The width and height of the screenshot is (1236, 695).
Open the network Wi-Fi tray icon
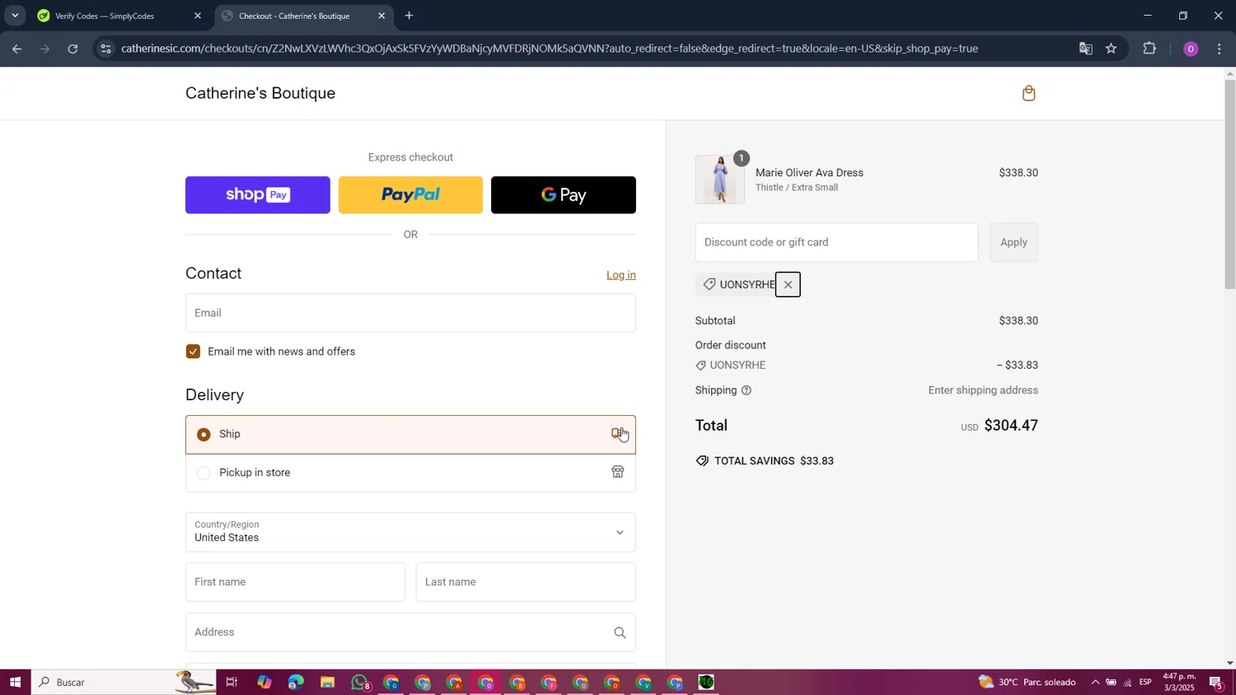pos(1127,682)
